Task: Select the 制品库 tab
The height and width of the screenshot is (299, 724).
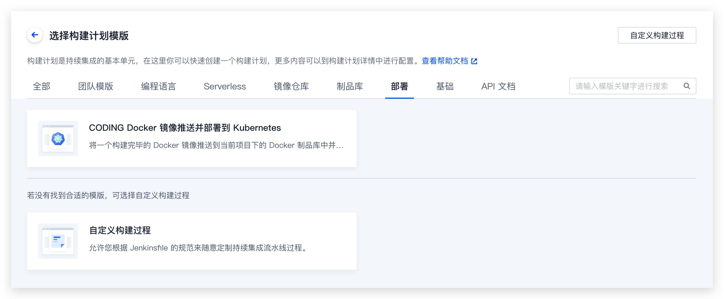Action: click(350, 86)
